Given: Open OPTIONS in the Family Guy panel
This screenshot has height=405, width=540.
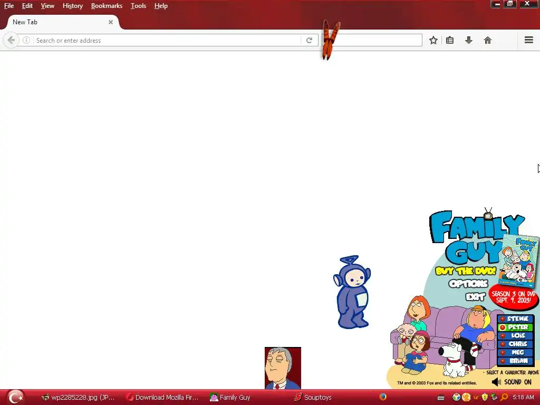Looking at the screenshot, I should click(x=468, y=284).
